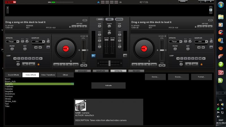This screenshot has width=226, height=127.
Task: Click the Activate button
Action: tap(108, 85)
